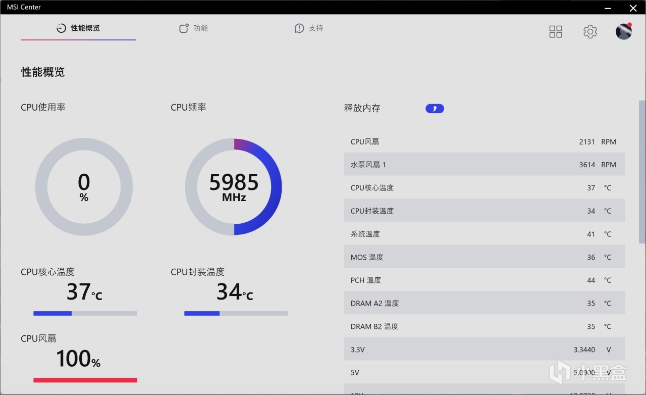This screenshot has width=646, height=395.
Task: Select the DRAM B2 温度 row
Action: (x=484, y=326)
